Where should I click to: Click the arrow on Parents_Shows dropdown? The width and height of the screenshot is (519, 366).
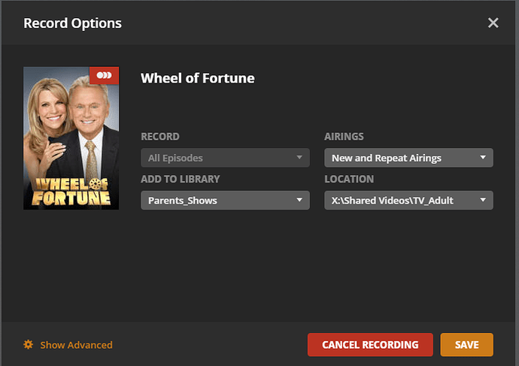click(x=299, y=201)
